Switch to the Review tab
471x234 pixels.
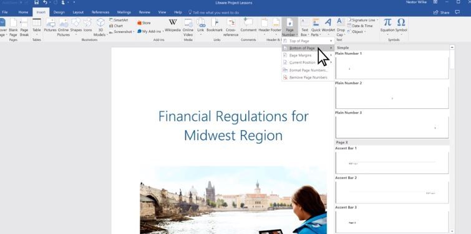[145, 12]
